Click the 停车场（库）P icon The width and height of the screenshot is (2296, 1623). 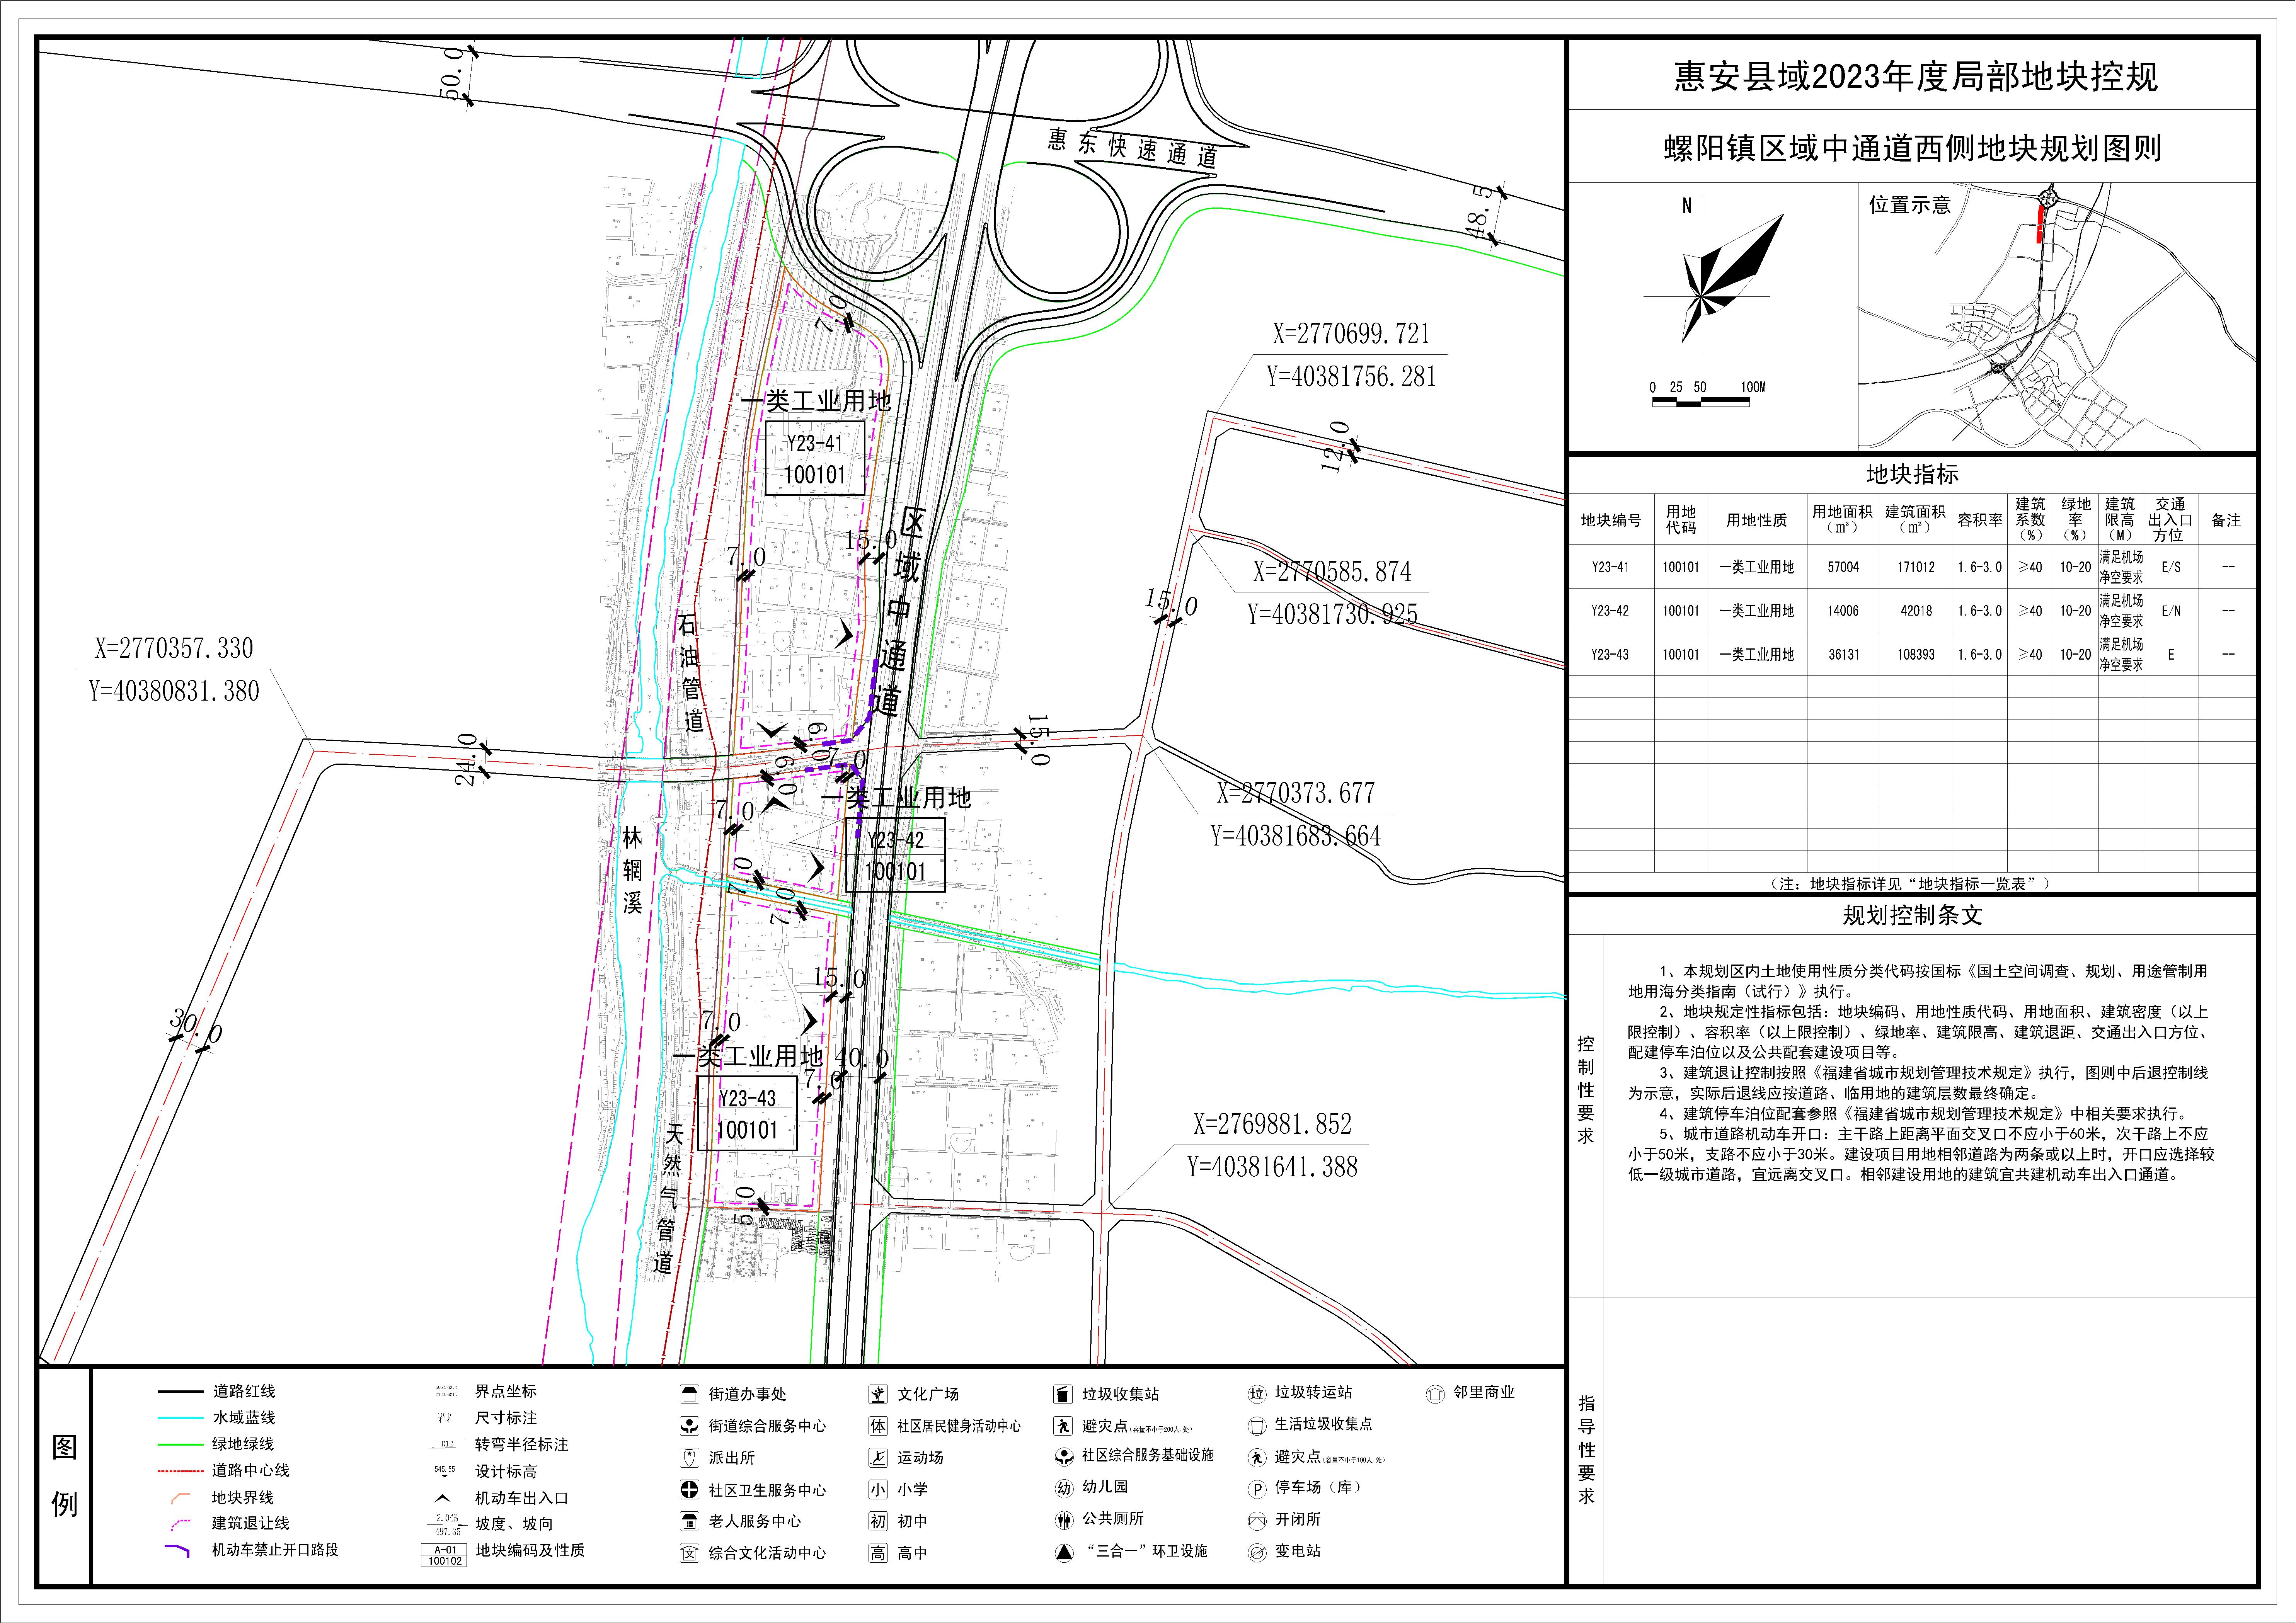click(1257, 1489)
